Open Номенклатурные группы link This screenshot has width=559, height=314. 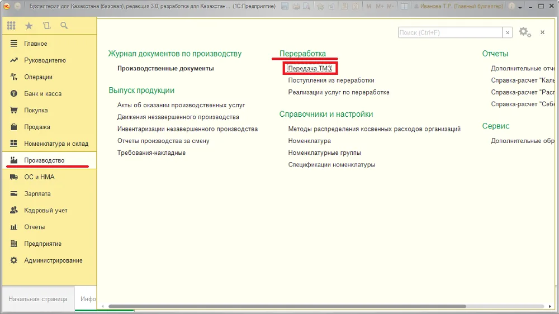click(x=324, y=153)
